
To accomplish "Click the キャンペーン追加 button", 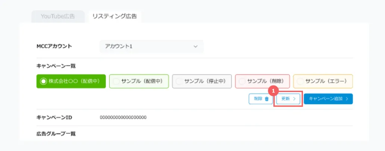I will pyautogui.click(x=328, y=99).
